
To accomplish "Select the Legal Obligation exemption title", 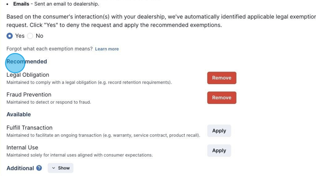I will point(28,75).
